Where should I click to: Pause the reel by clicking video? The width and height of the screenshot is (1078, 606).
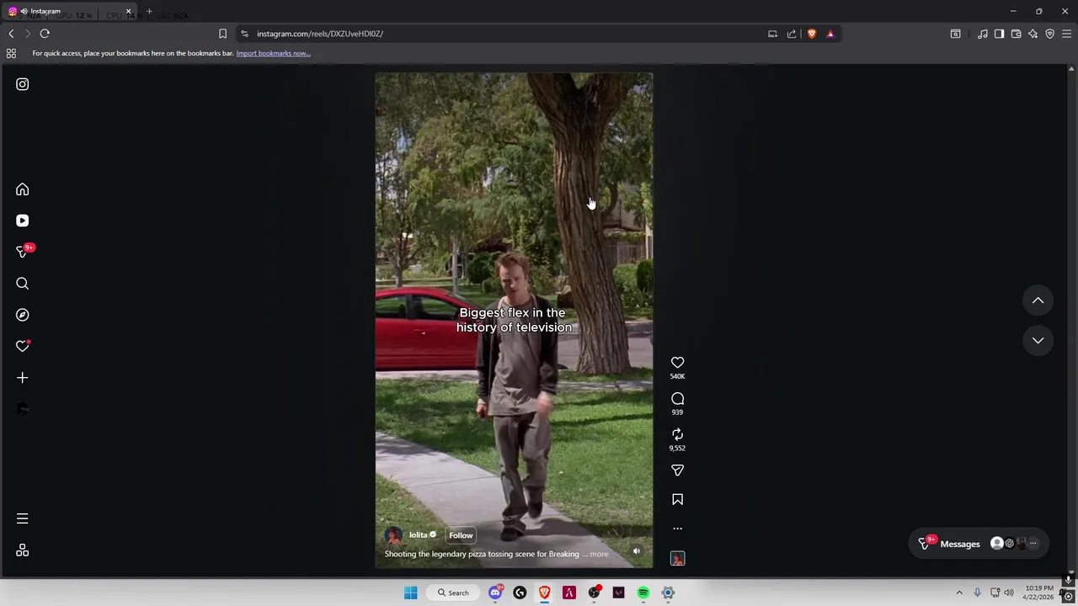(514, 320)
